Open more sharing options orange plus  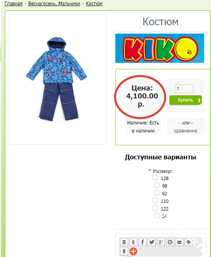[x=133, y=251]
